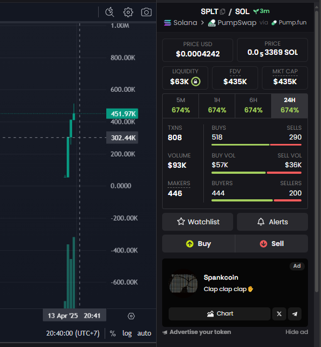Click the Pump.fun pill icon

[x=274, y=23]
